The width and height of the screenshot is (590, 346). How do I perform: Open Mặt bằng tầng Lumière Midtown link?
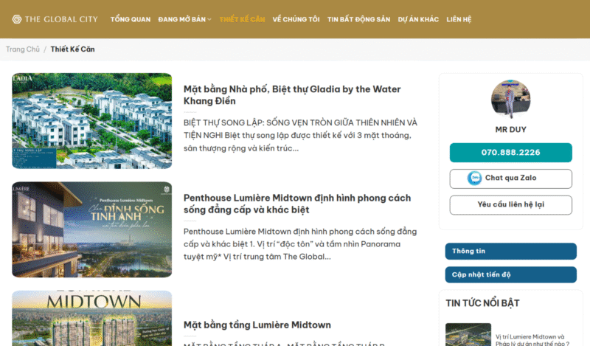click(x=257, y=325)
